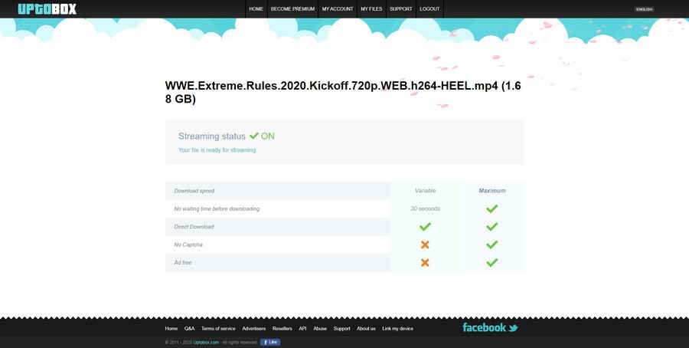The width and height of the screenshot is (689, 348).
Task: Click the 'Maximum' download speed value
Action: 492,191
